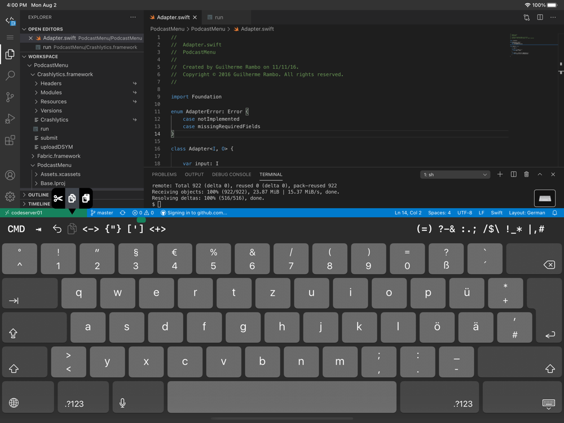Tap the floating keyboard toggle button

(545, 198)
